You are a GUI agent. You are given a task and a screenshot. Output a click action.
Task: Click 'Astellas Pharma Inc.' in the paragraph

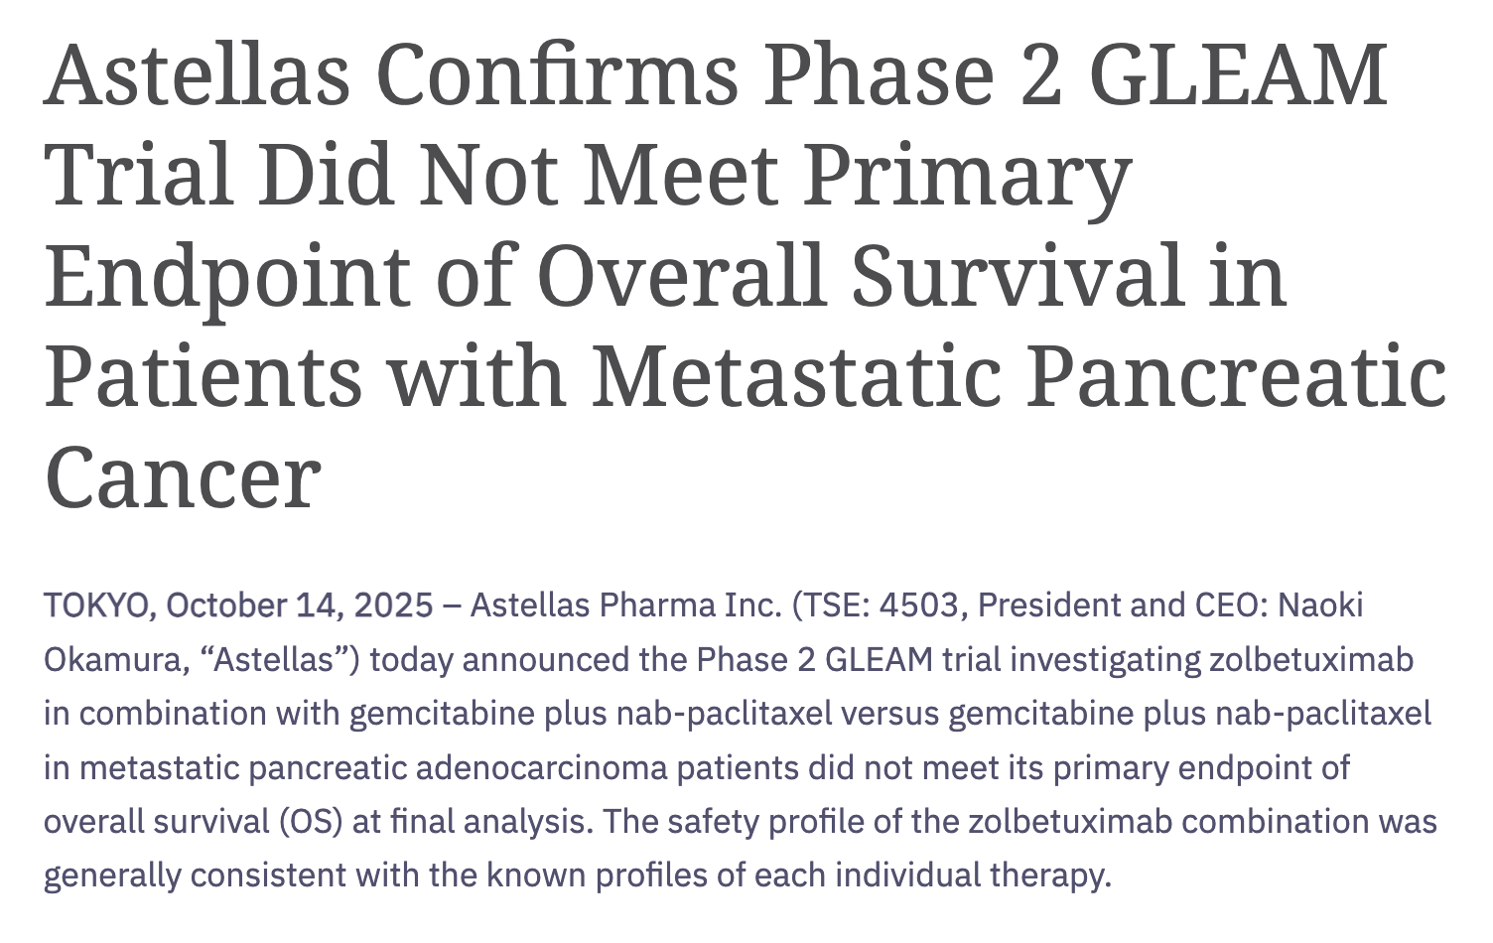(x=625, y=606)
